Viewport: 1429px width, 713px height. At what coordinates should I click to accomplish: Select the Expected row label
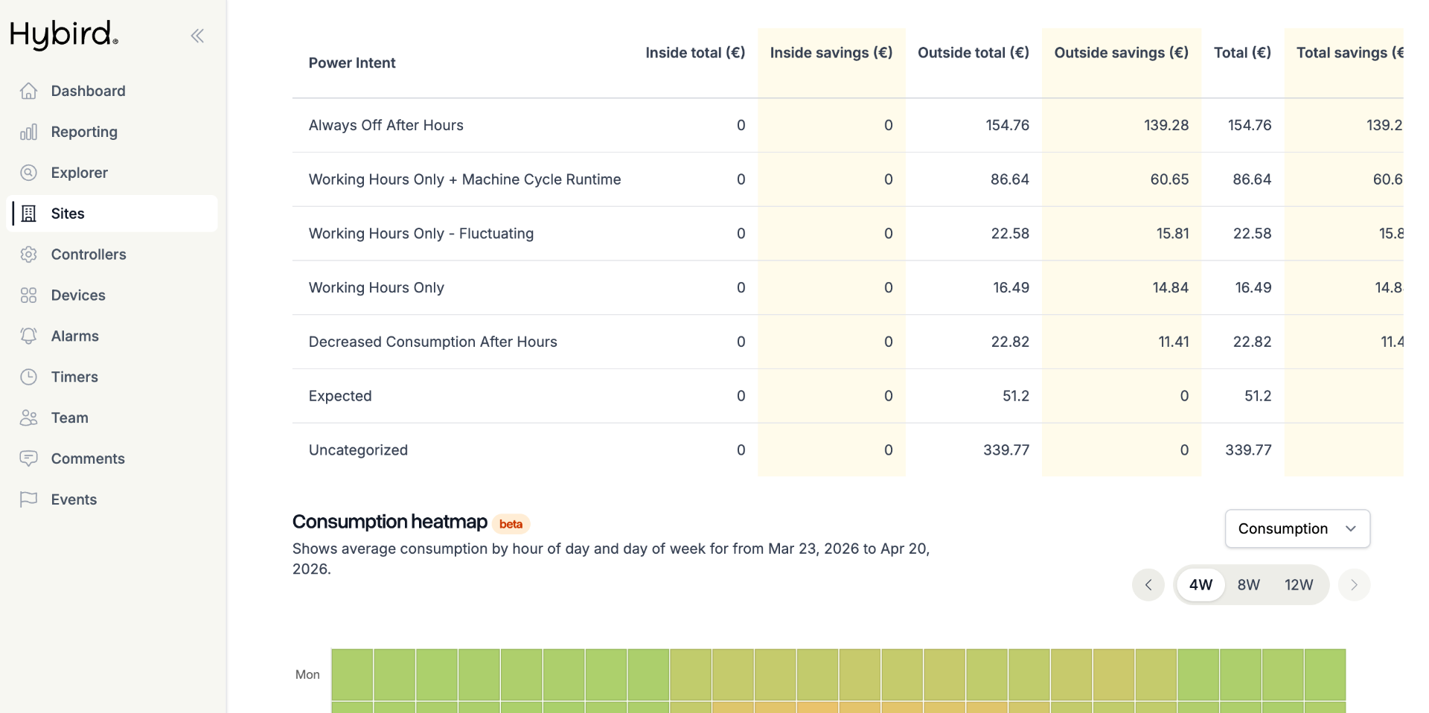340,396
